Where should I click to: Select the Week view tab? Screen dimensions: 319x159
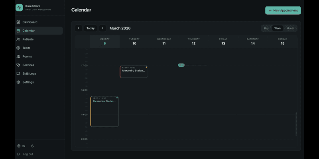click(278, 28)
